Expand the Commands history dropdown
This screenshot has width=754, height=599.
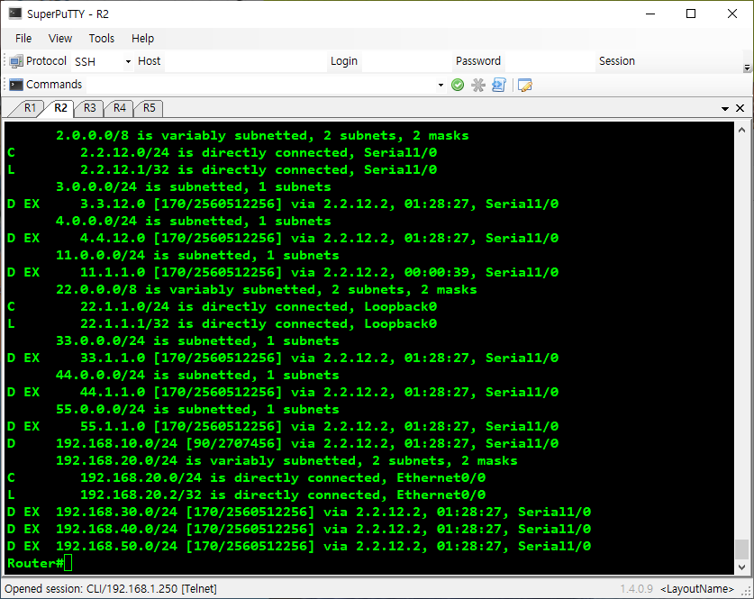pos(441,85)
